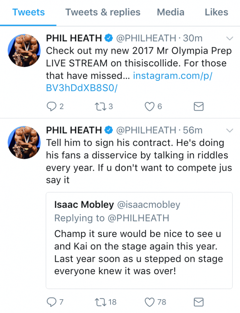
Task: Open @PHILHEATH handle on the first tweet
Action: (146, 38)
